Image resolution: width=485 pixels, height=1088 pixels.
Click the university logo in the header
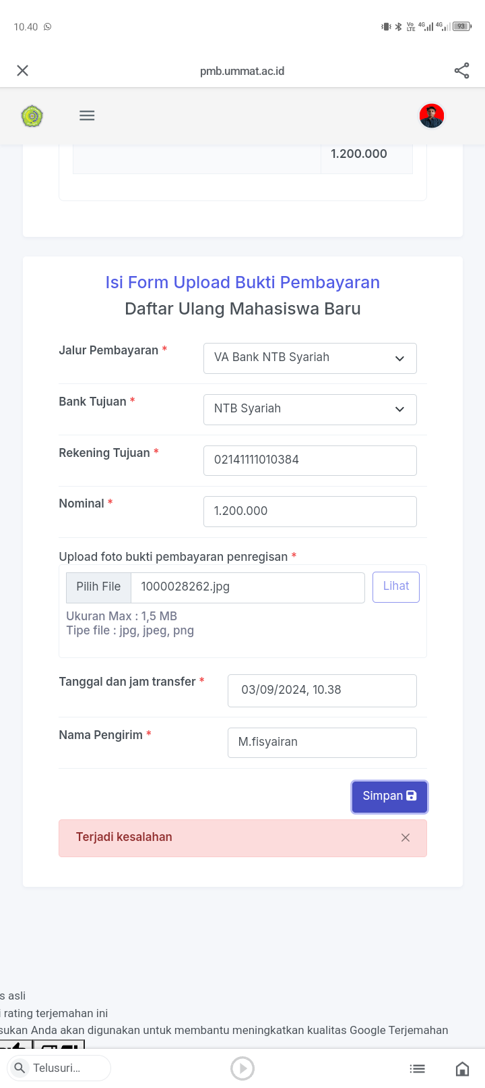pyautogui.click(x=32, y=116)
